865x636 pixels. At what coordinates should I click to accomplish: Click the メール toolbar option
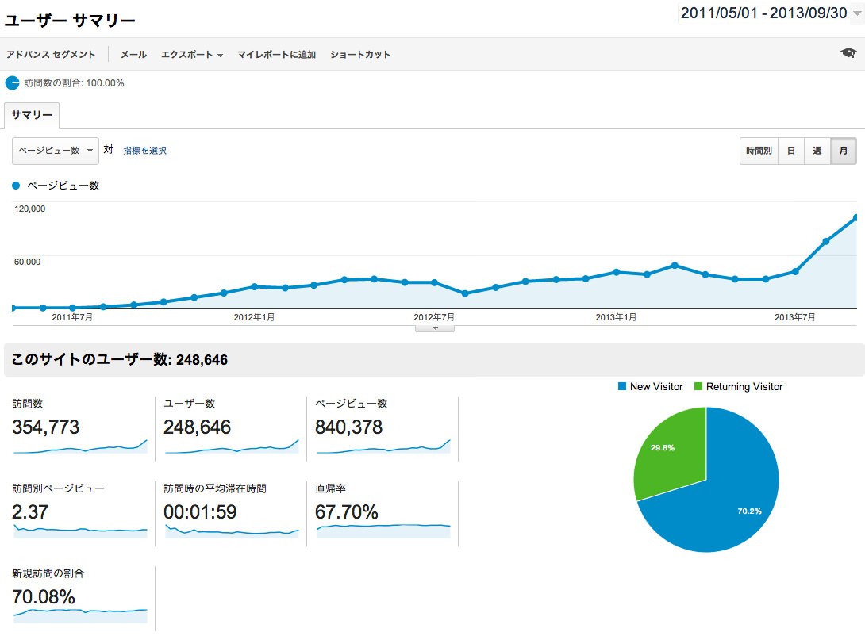tap(133, 55)
